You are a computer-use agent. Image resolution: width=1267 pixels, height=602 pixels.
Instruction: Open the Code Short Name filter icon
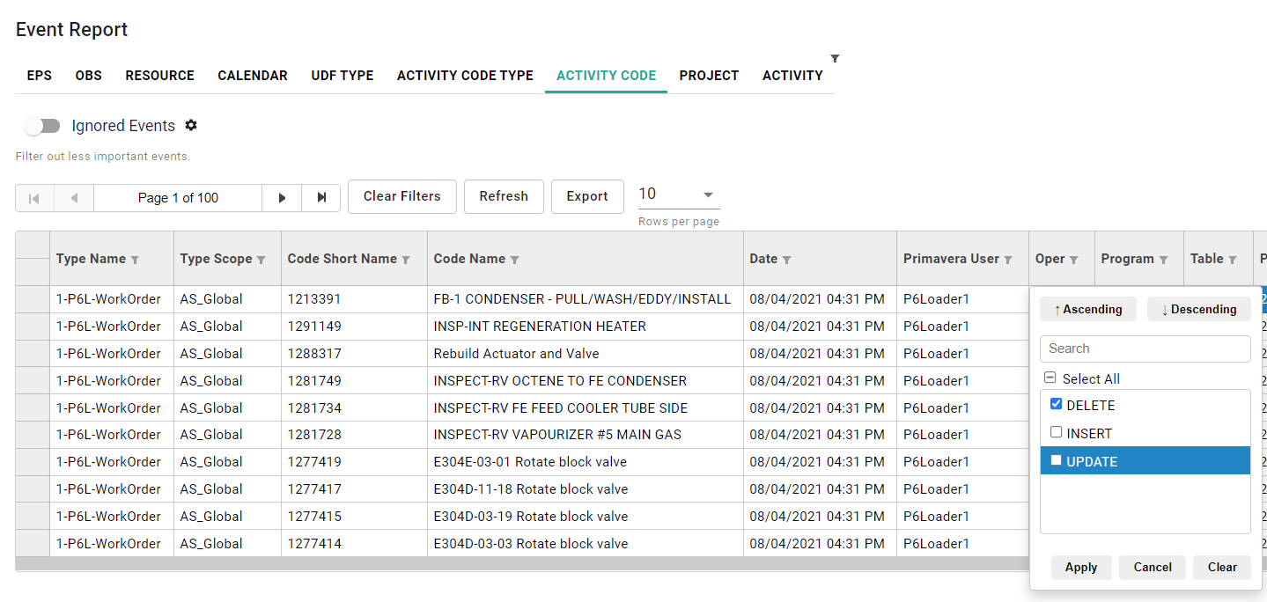(x=406, y=260)
